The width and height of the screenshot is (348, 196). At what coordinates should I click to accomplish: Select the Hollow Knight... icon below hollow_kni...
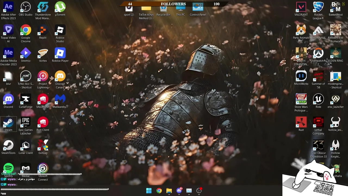[335, 149]
